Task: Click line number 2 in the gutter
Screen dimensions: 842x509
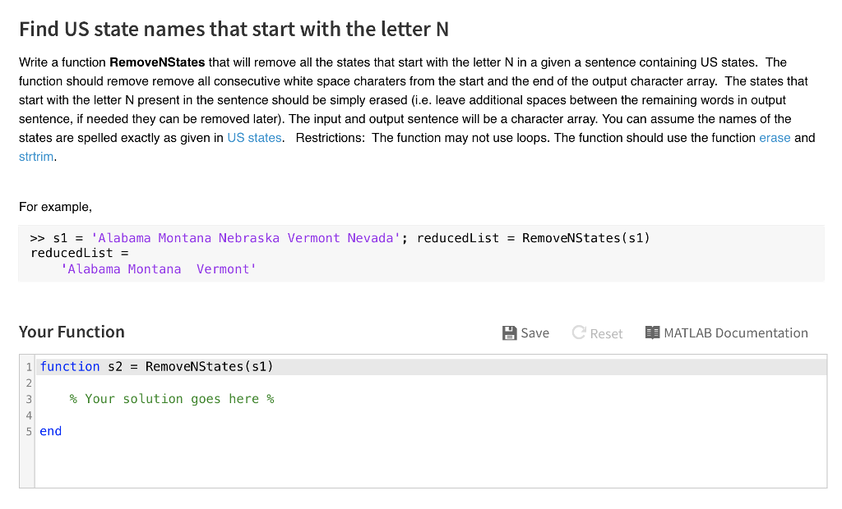Action: 29,383
